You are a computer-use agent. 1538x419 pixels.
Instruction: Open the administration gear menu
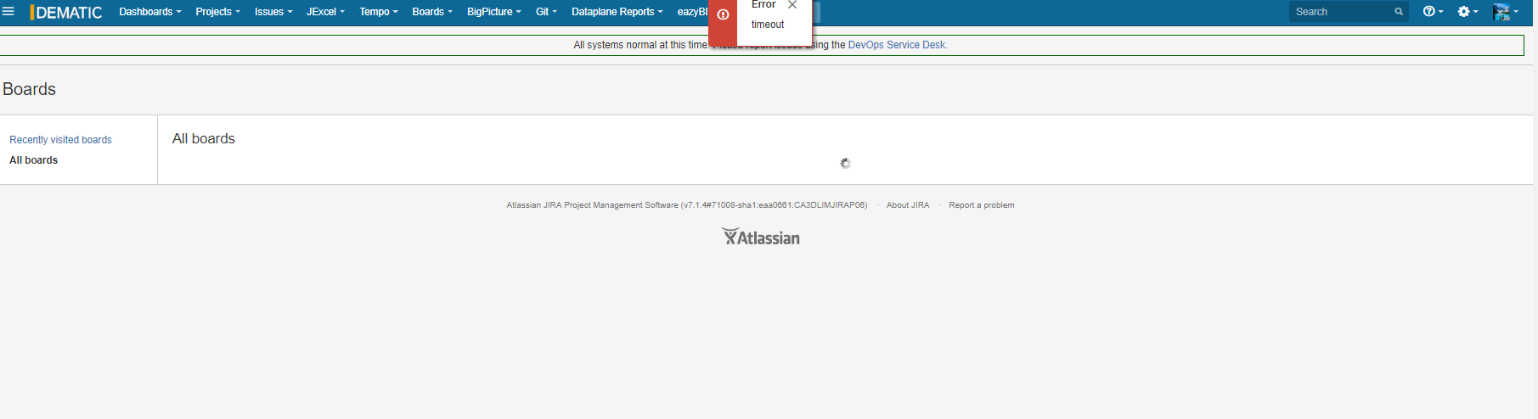[1468, 12]
